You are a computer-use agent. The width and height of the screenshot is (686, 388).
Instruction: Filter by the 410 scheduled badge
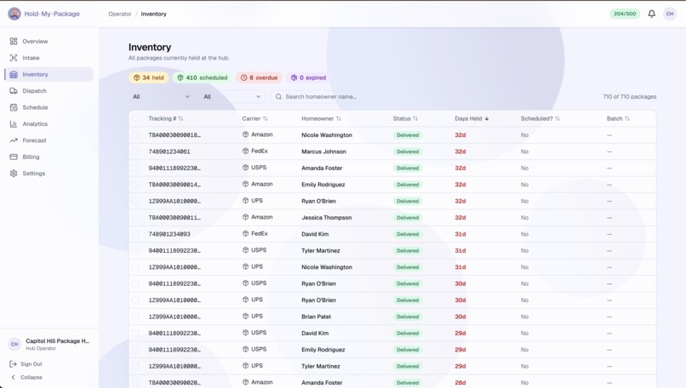click(x=203, y=77)
